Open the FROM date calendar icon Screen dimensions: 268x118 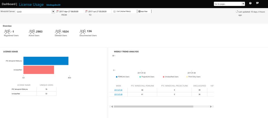57,12
